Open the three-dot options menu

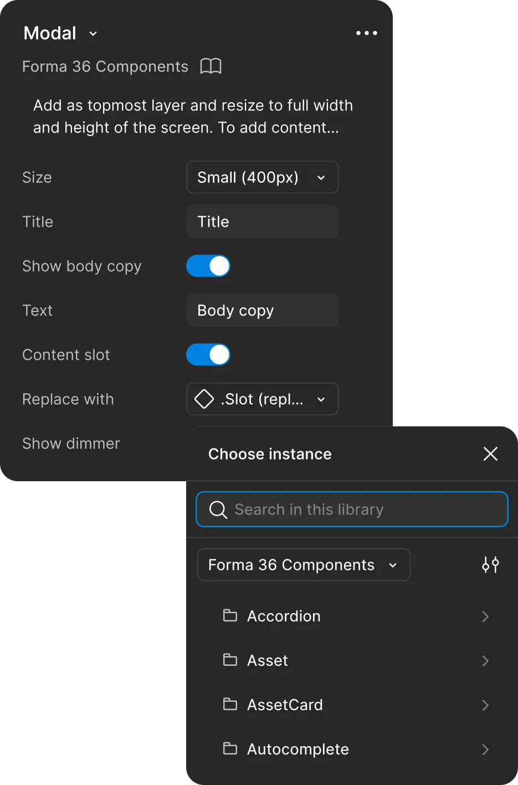(366, 33)
